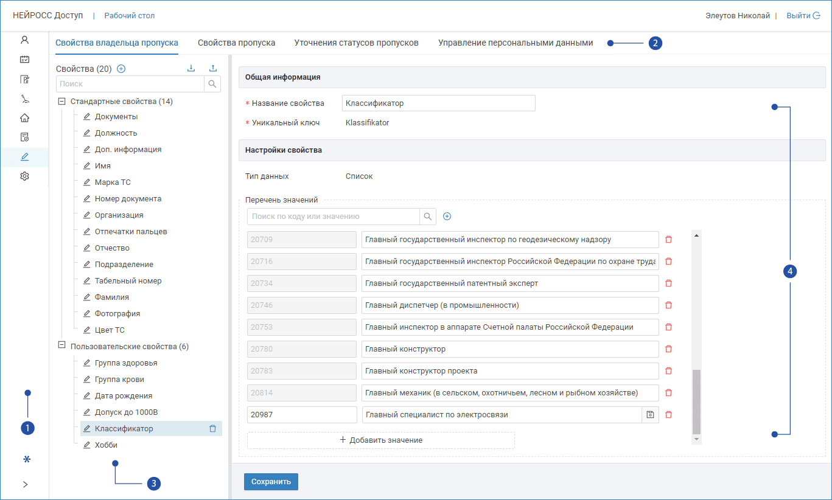
Task: Click the home icon in left sidebar
Action: pos(24,118)
